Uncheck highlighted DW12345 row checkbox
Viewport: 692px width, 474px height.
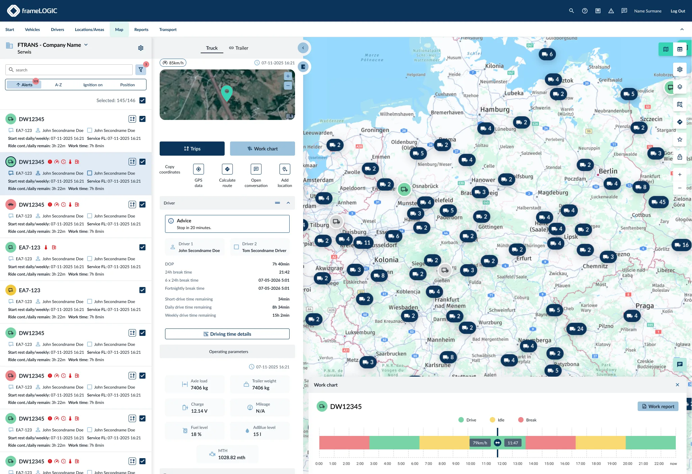[142, 162]
